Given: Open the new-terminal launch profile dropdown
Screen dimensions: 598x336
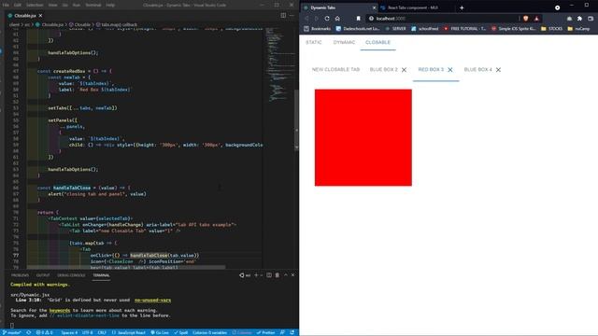Looking at the screenshot, I should 262,275.
